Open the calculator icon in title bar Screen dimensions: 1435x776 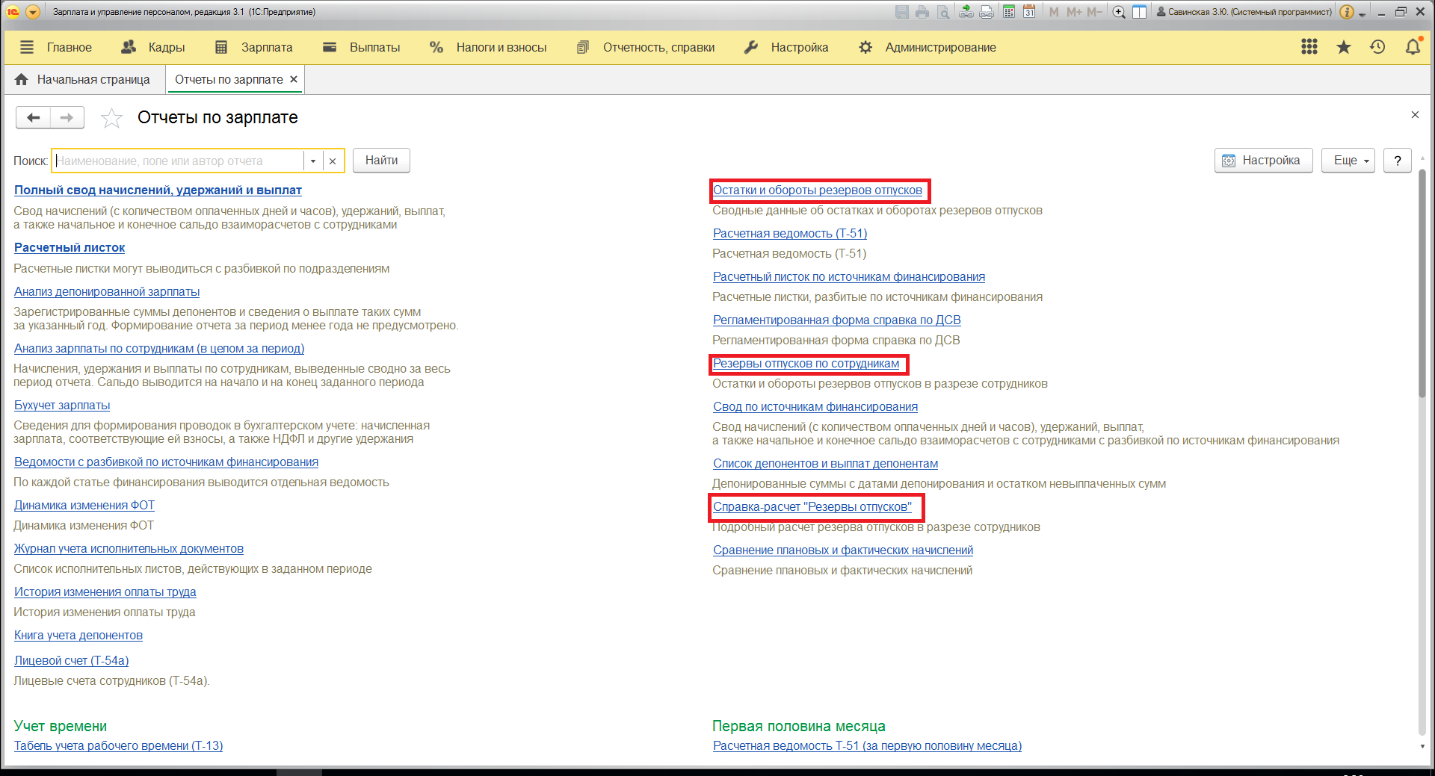click(x=1009, y=12)
